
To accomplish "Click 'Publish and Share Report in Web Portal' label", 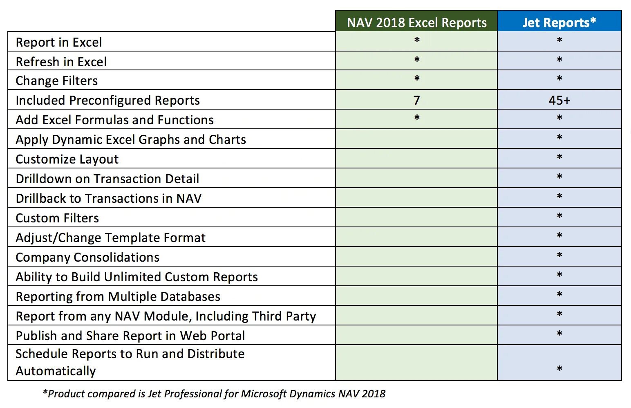I will [x=130, y=336].
